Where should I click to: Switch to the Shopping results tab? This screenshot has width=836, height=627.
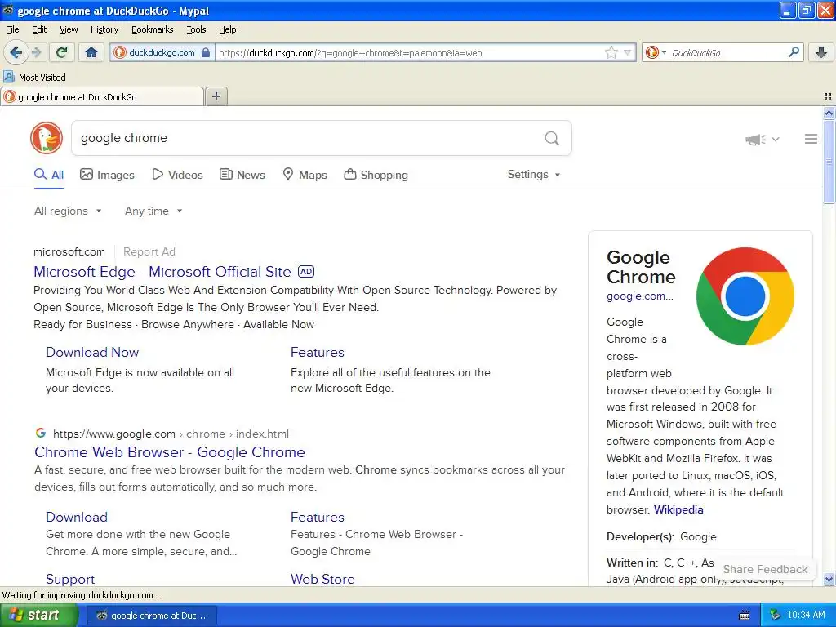click(376, 175)
